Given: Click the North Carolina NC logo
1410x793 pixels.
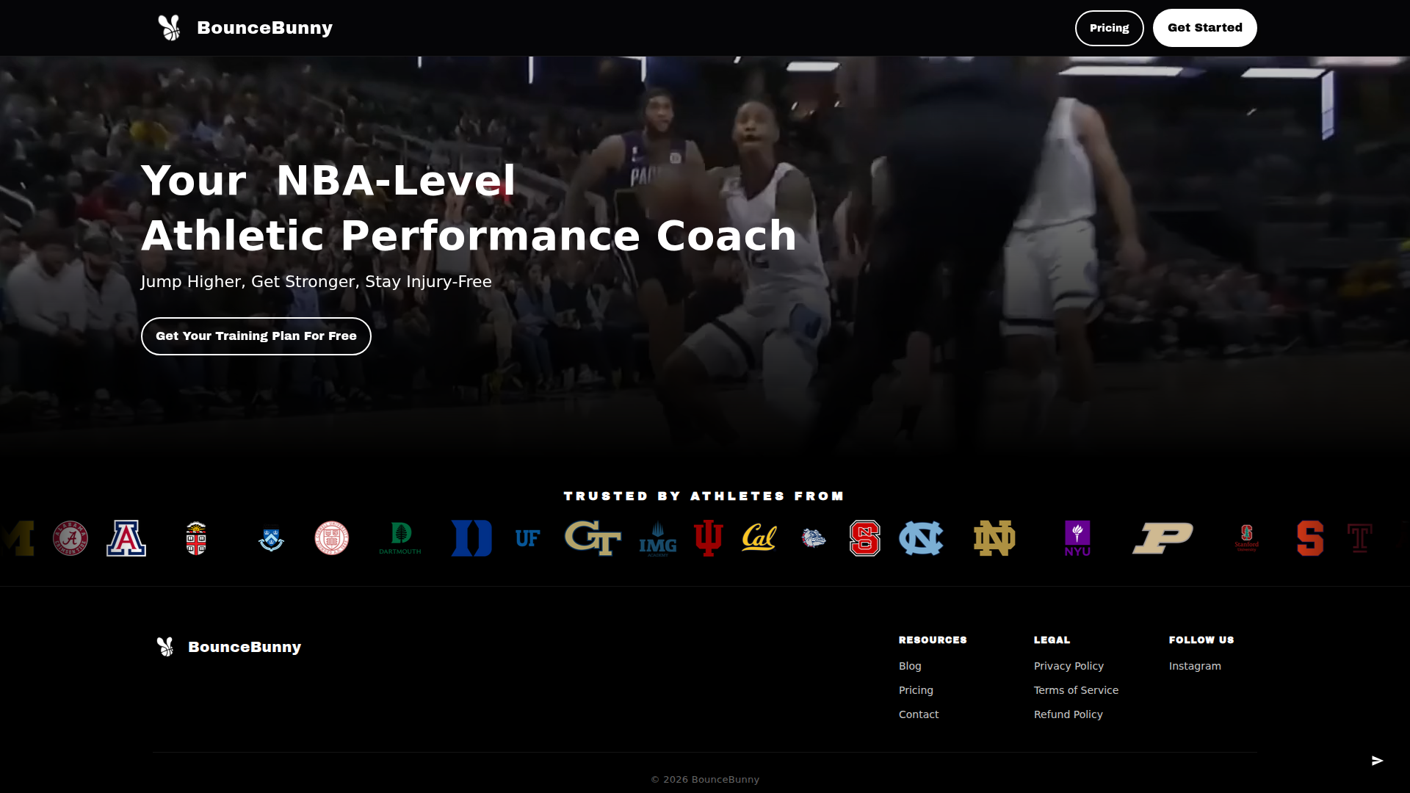Looking at the screenshot, I should [921, 538].
